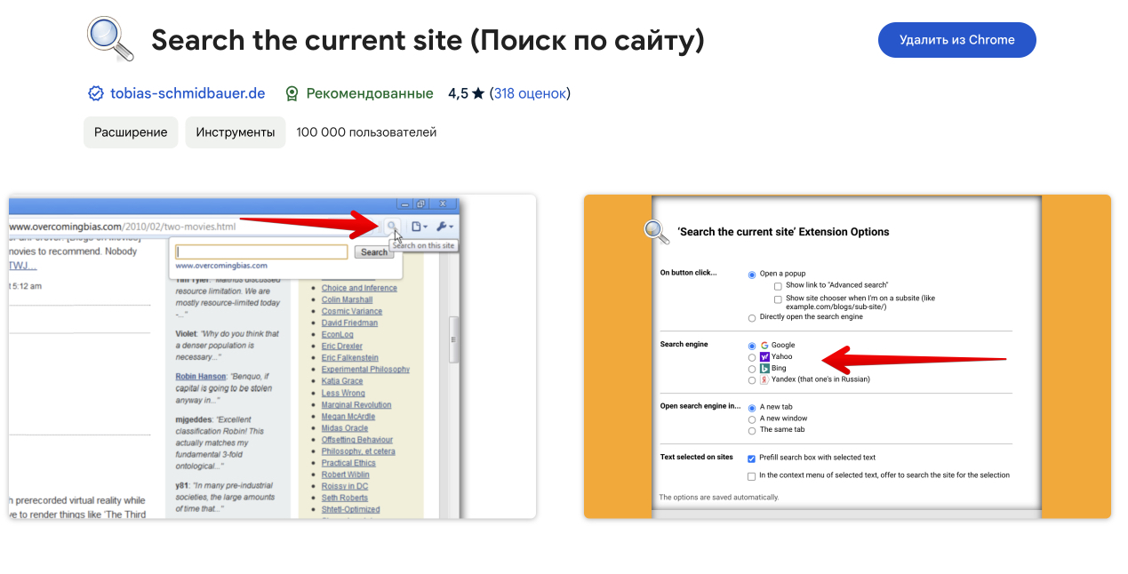Click the Practical Ethics link
Viewport: 1128px width, 574px height.
coord(348,463)
